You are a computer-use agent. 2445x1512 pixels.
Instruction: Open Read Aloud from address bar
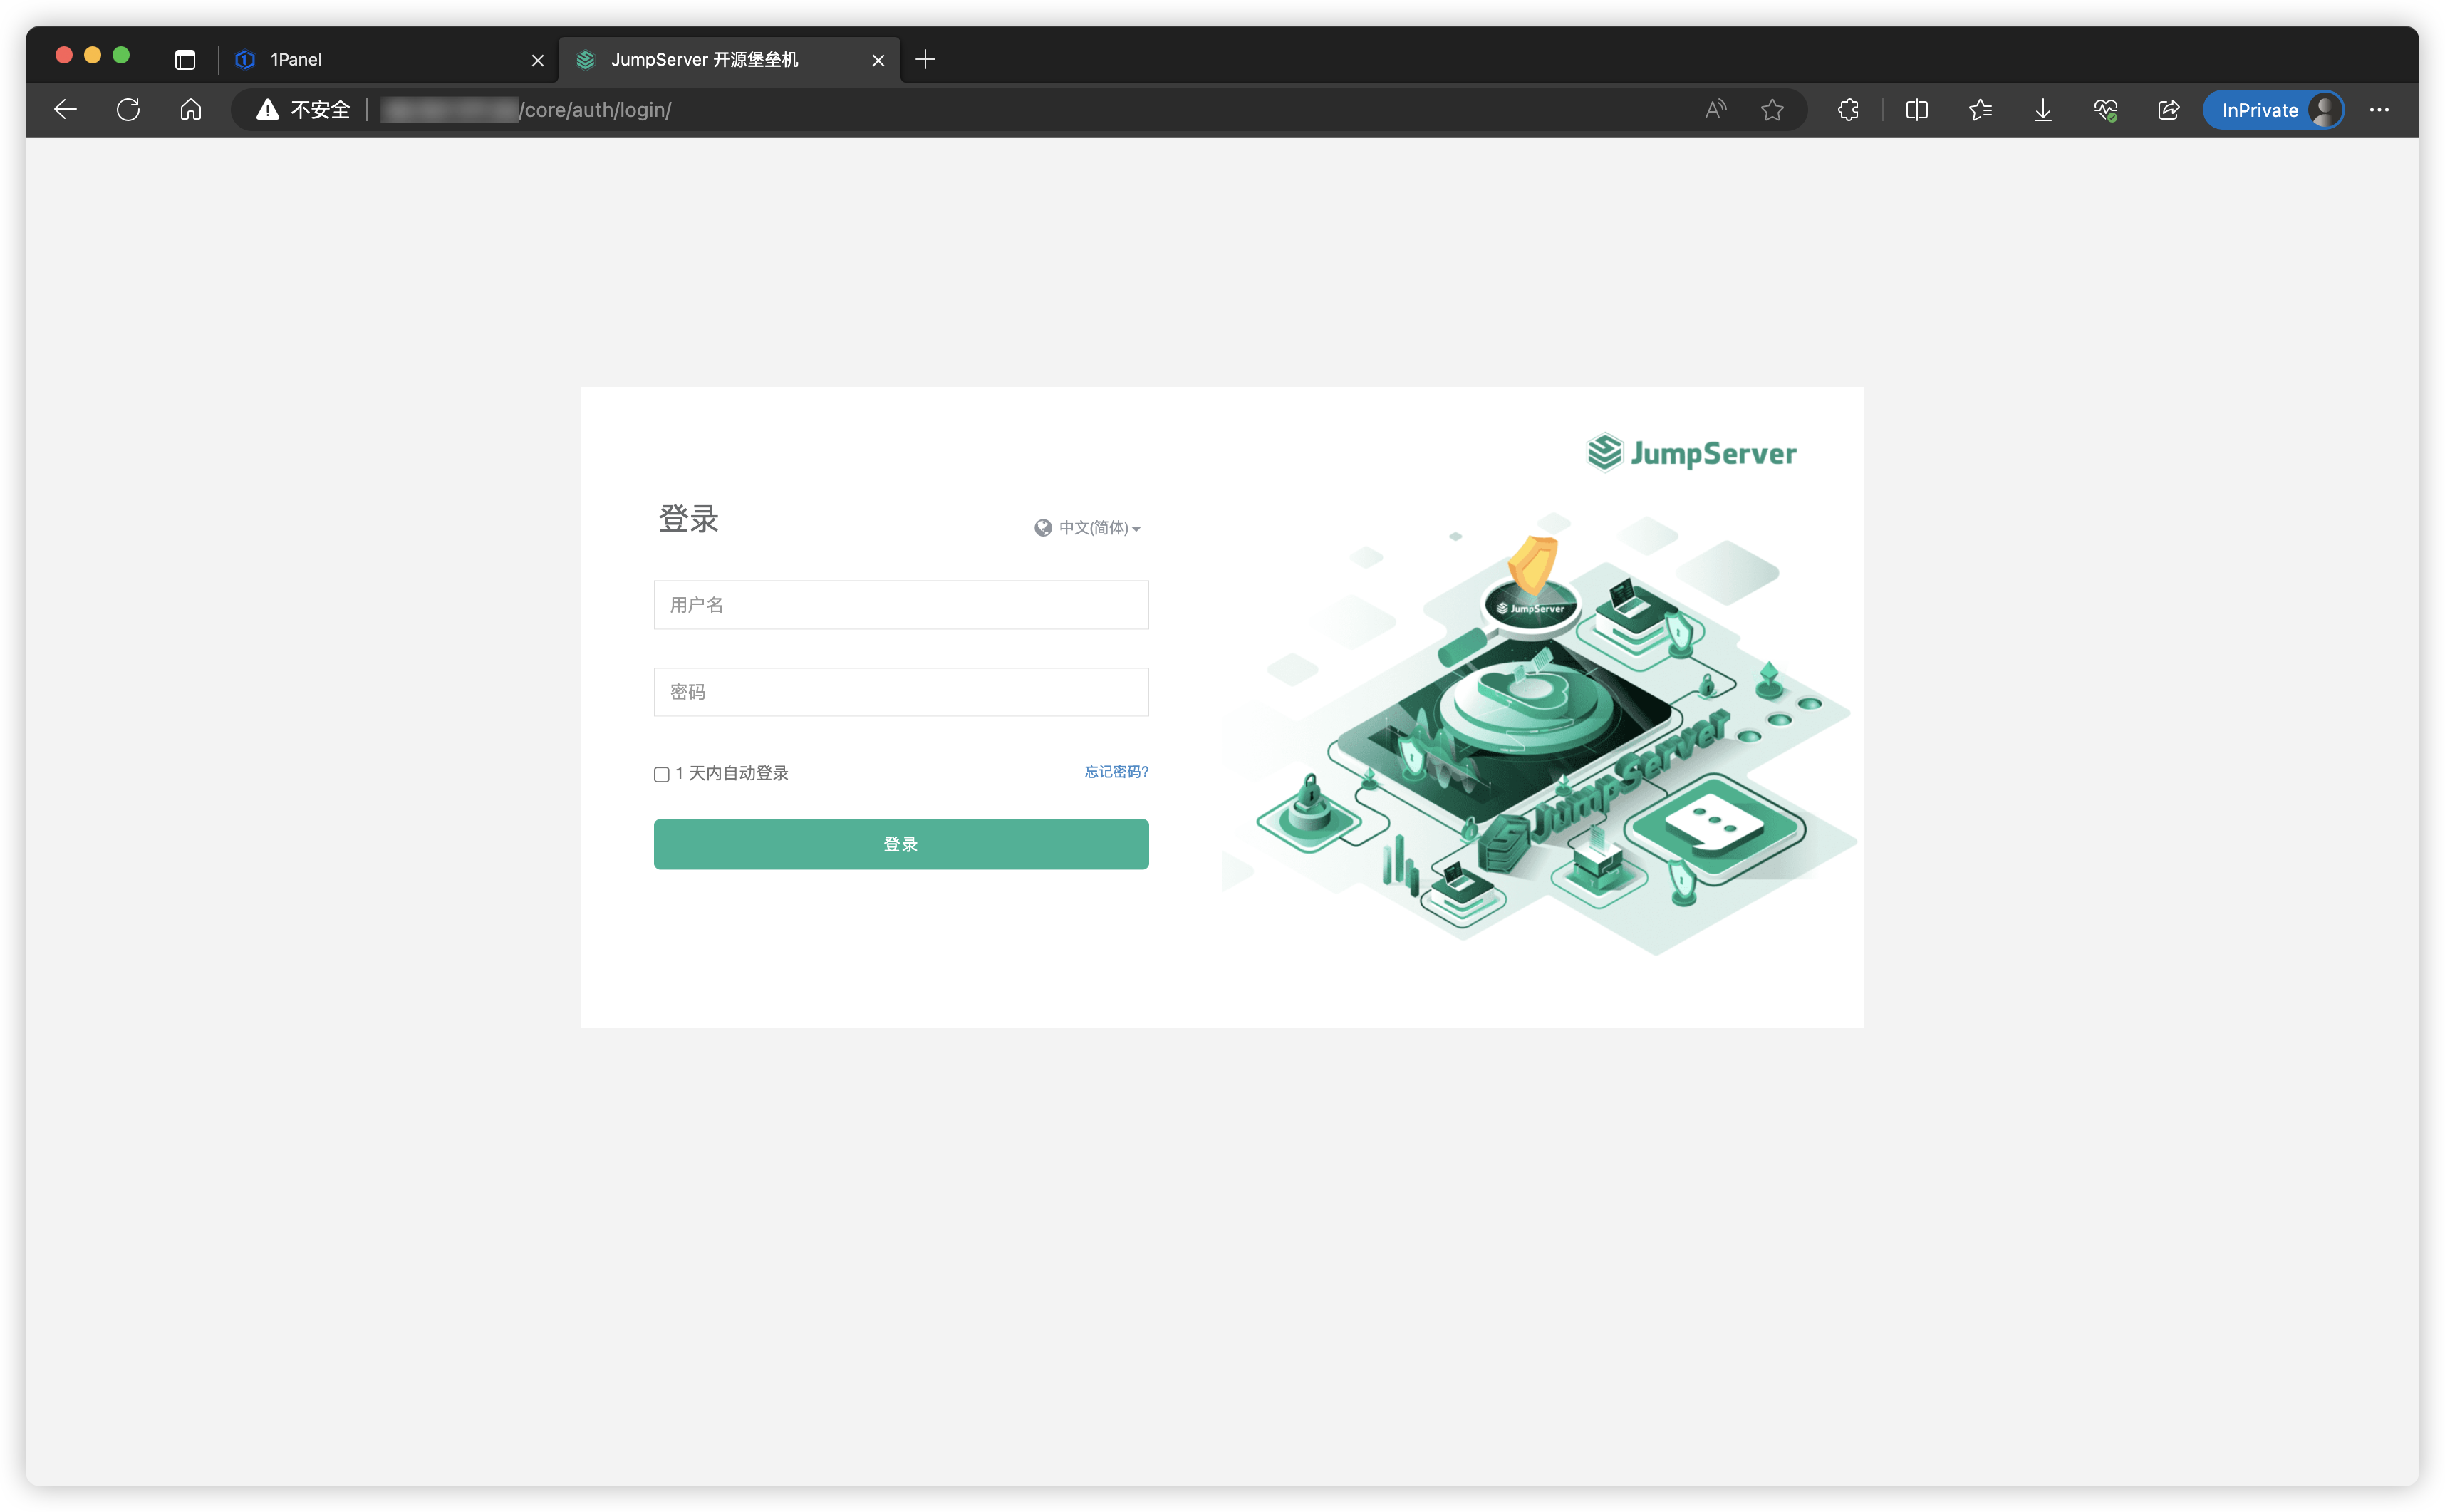click(x=1715, y=110)
